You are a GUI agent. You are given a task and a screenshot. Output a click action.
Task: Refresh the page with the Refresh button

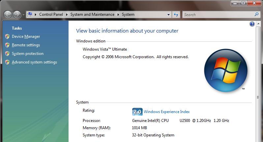click(176, 15)
